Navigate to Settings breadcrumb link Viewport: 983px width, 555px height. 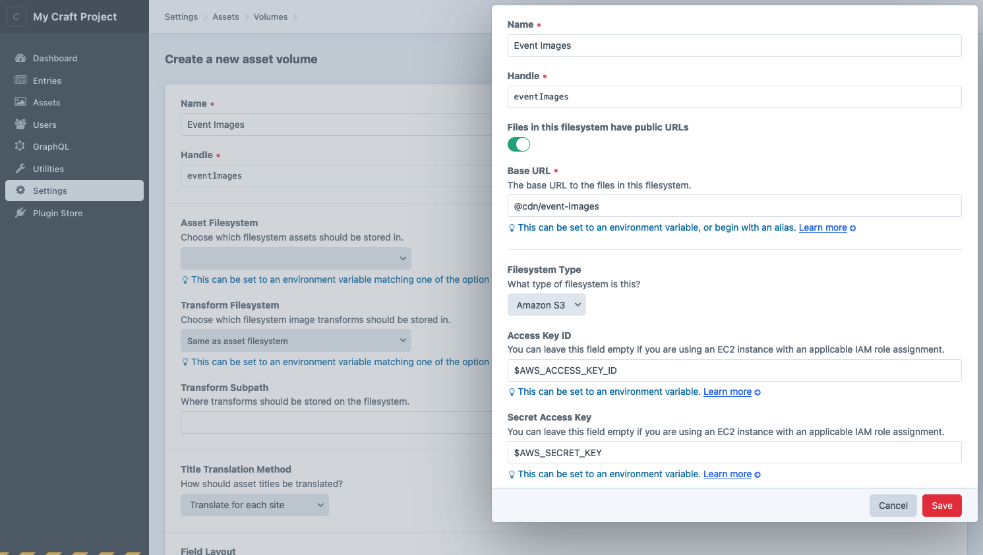(x=181, y=16)
